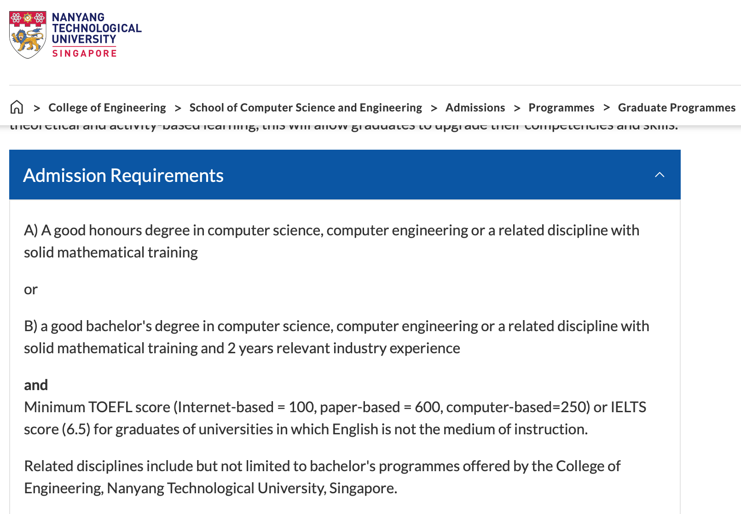Click the paragraph starting 'A) A good honours degree'
Viewport: 741px width, 514px height.
(x=331, y=241)
